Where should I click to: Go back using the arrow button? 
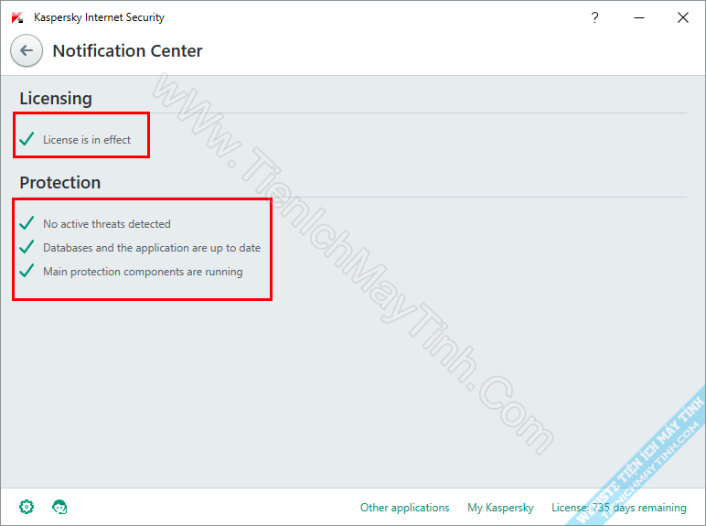27,50
